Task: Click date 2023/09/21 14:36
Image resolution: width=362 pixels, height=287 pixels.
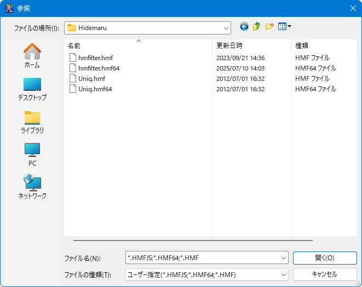Action: point(240,58)
